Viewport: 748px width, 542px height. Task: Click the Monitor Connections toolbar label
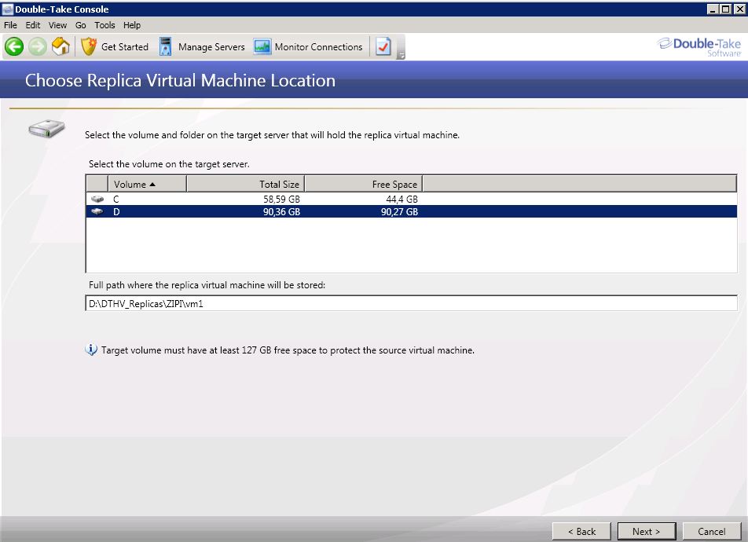click(x=319, y=47)
